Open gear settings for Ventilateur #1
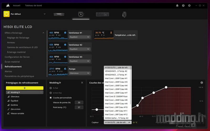 (x=65, y=32)
